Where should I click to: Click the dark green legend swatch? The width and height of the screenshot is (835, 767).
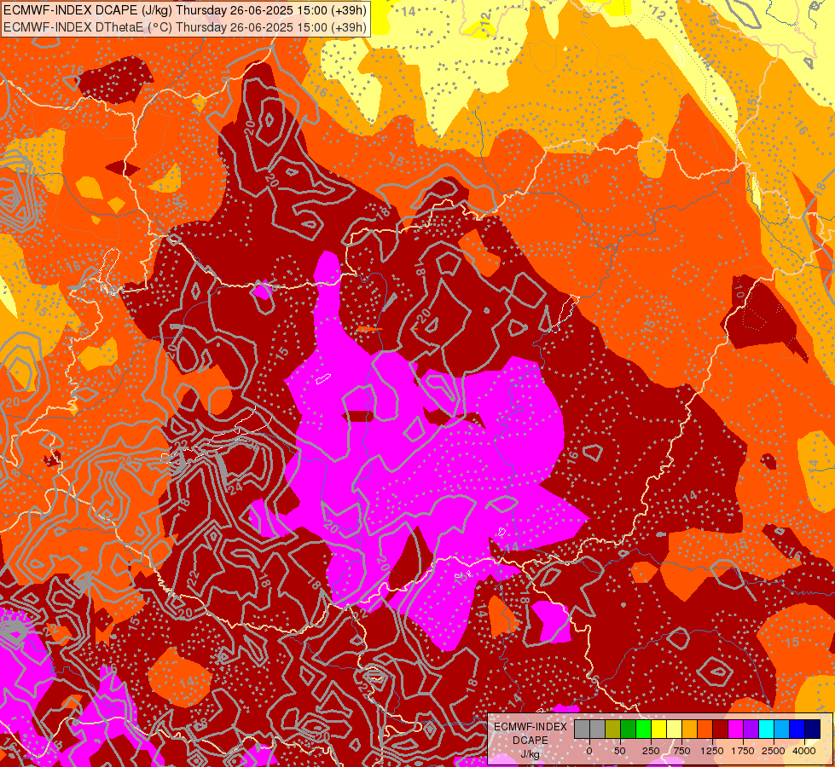[629, 729]
